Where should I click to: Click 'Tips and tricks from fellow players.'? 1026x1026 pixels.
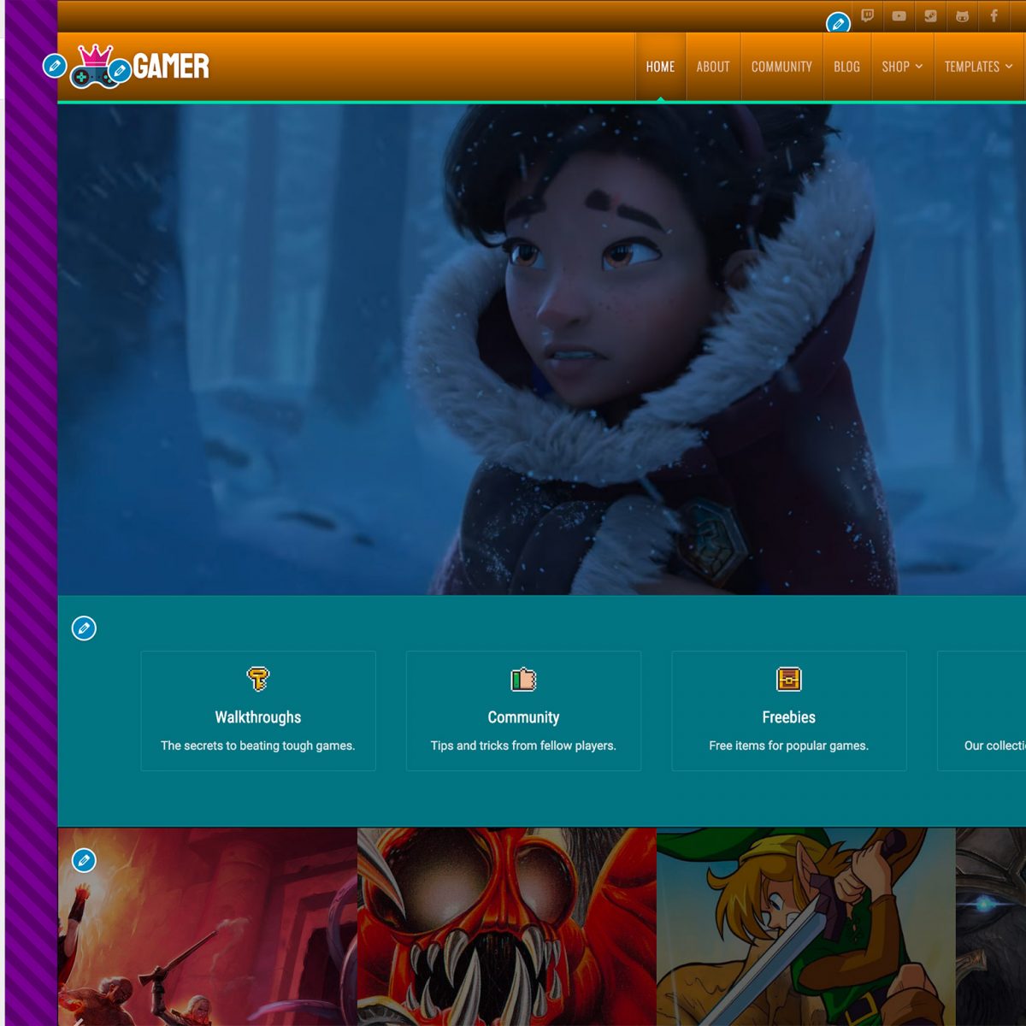click(523, 746)
